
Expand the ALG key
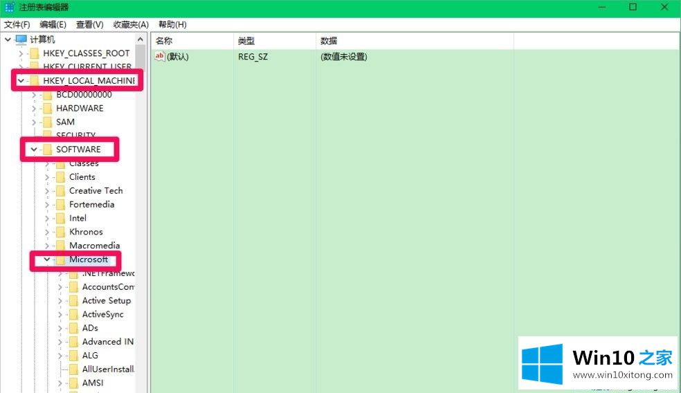coord(60,356)
